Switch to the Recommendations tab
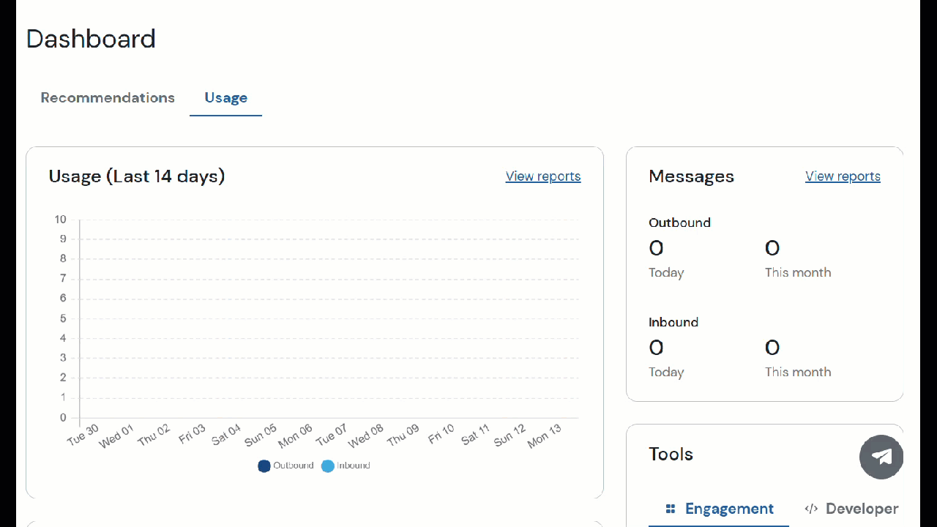The width and height of the screenshot is (937, 527). click(108, 97)
